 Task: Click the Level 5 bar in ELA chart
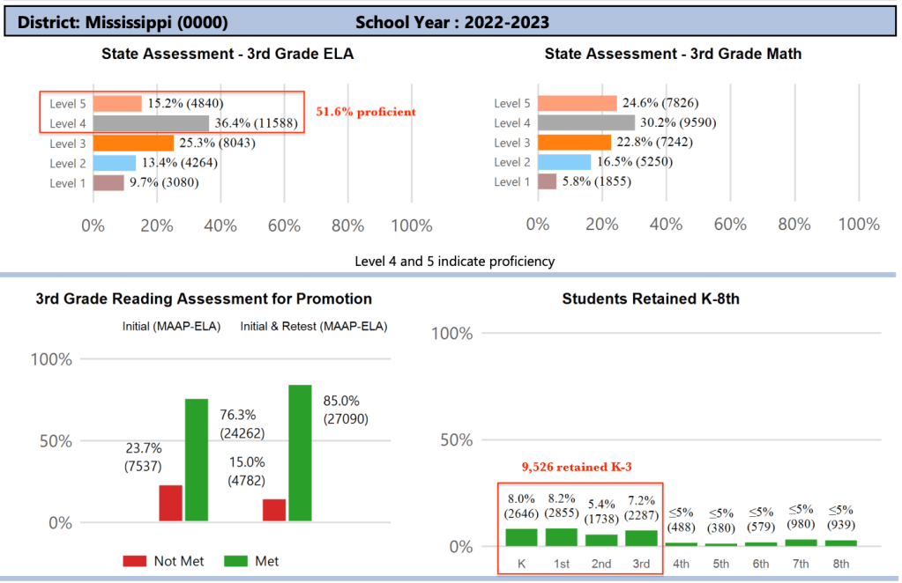pos(117,104)
